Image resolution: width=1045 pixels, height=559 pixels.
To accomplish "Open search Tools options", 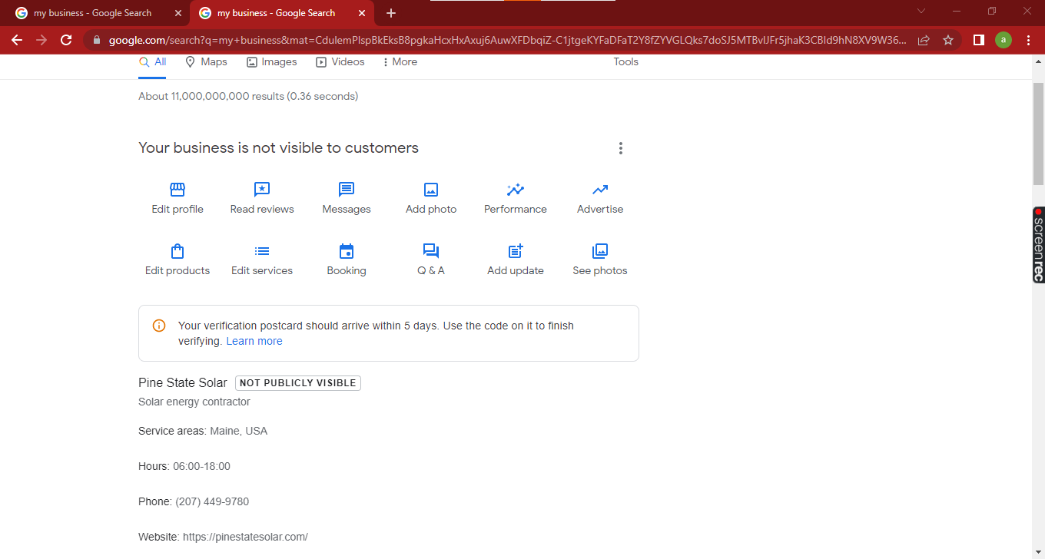I will (x=625, y=62).
